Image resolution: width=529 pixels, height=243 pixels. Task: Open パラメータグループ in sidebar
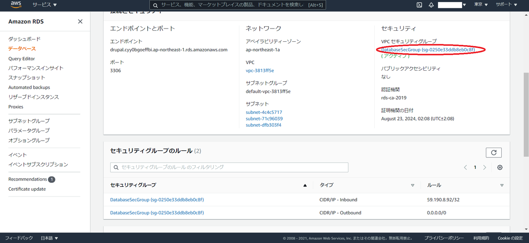point(29,131)
